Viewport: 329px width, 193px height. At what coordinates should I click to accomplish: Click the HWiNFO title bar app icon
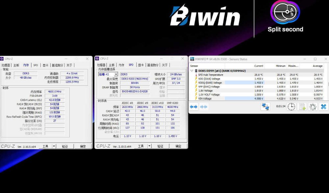[192, 59]
